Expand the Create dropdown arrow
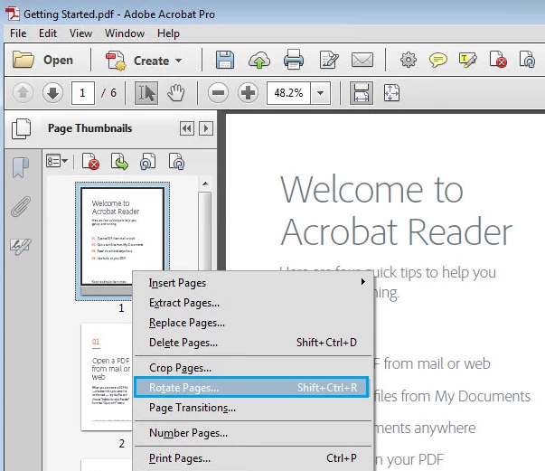The width and height of the screenshot is (545, 471). 179,61
